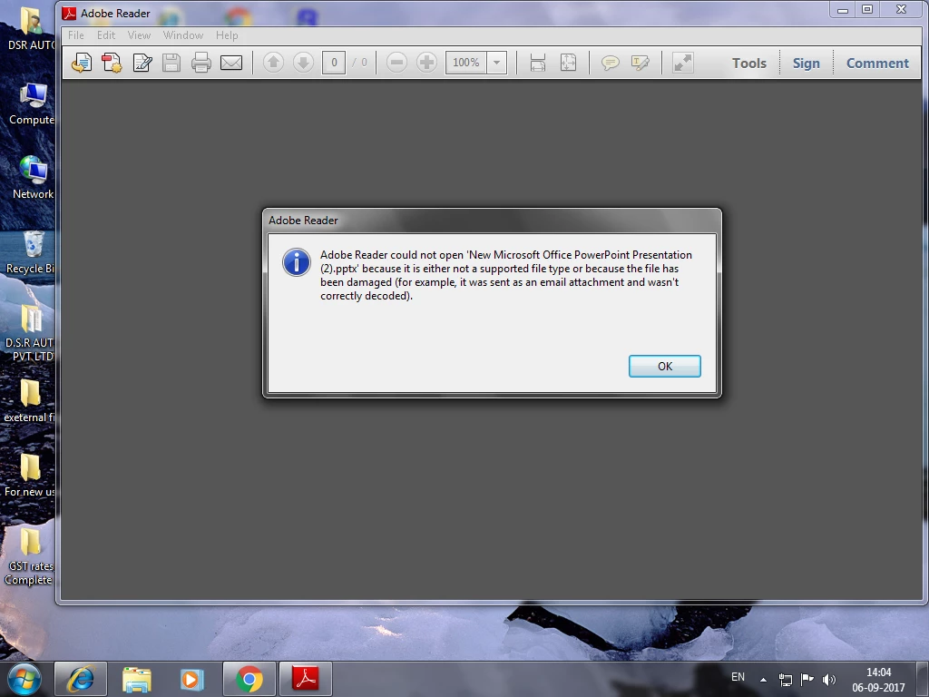
Task: Click the Zoom out minus icon
Action: click(396, 63)
